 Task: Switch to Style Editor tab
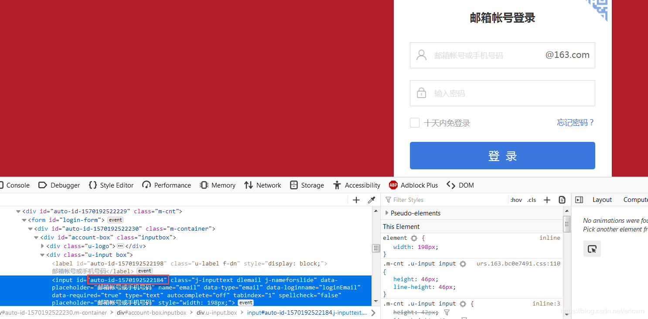pos(111,185)
